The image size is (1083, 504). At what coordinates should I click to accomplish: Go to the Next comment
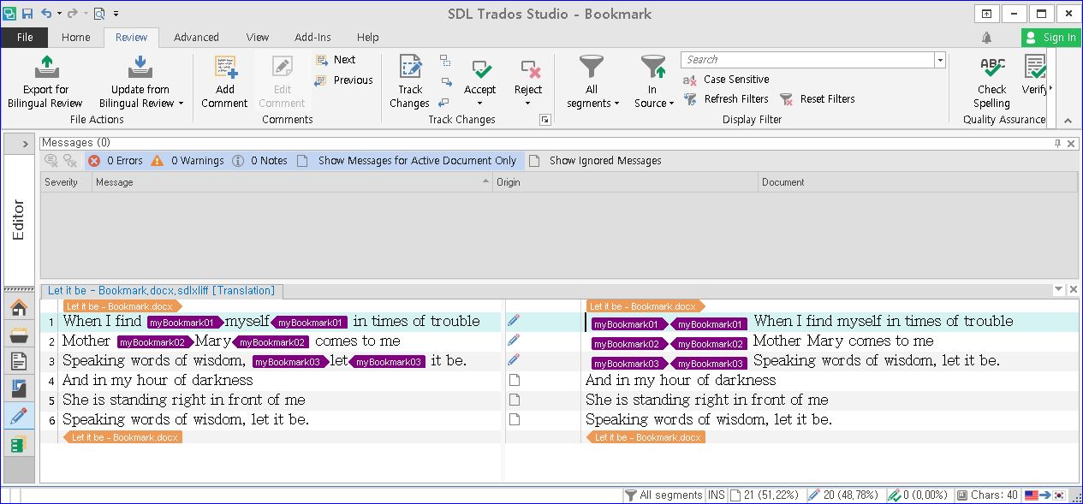tap(335, 60)
